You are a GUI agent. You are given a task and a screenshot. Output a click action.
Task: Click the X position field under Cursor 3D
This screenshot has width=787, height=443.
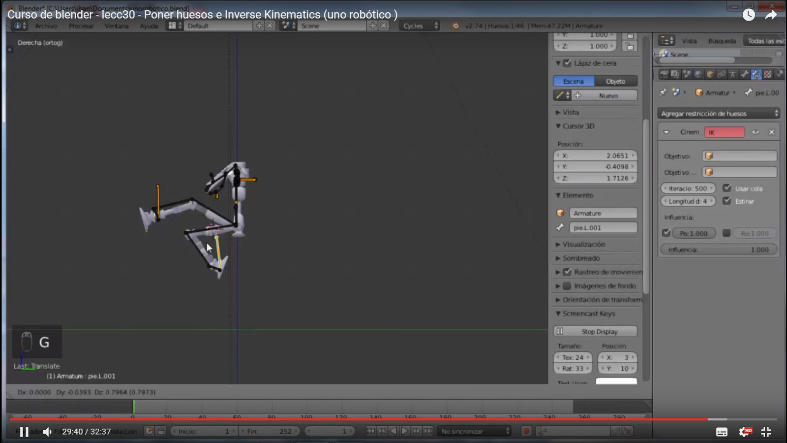coord(595,155)
